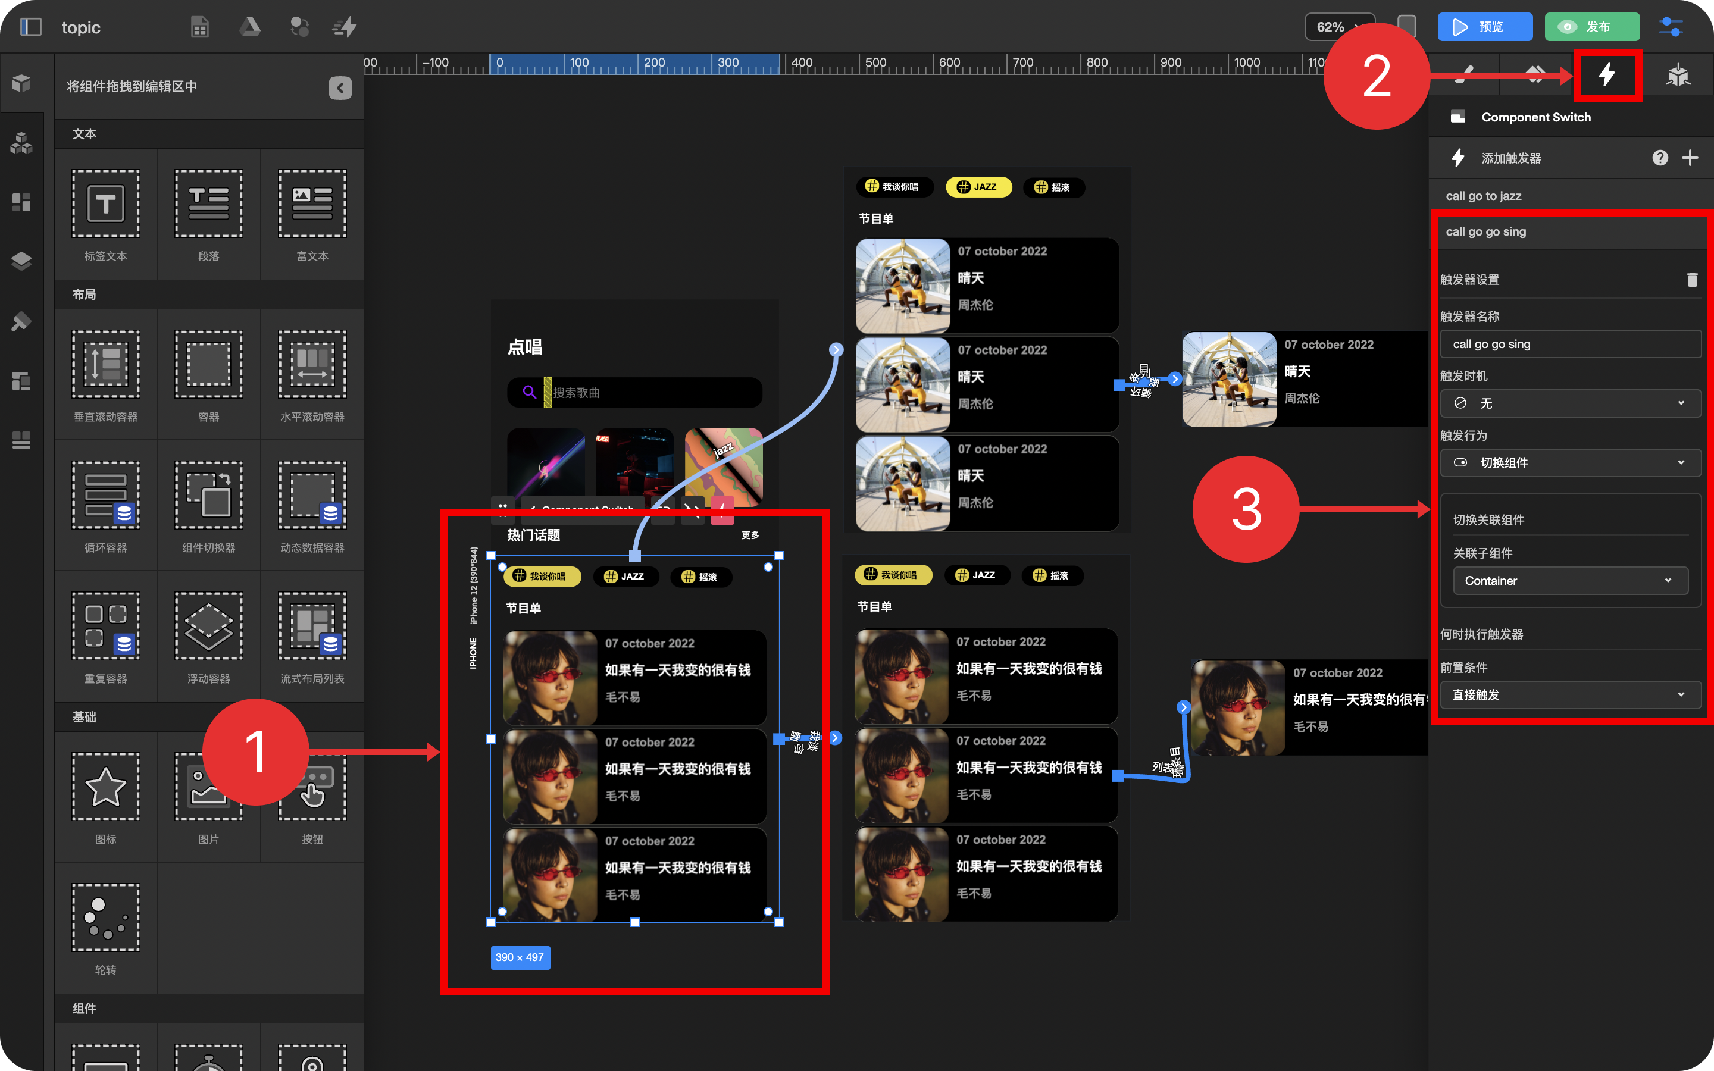Pick the 轮转 carousel component
Viewport: 1714px width, 1071px height.
pos(105,928)
